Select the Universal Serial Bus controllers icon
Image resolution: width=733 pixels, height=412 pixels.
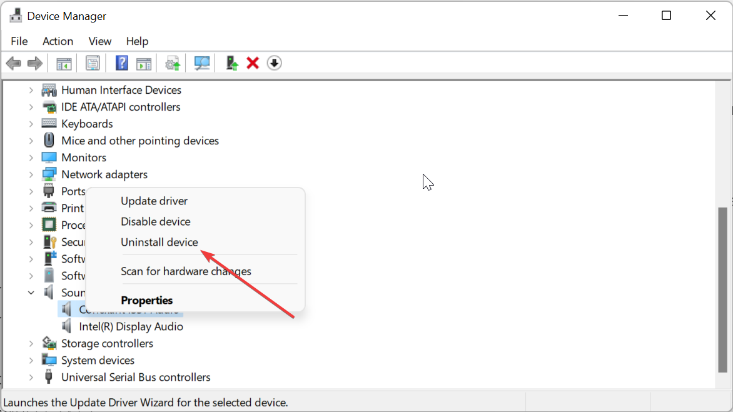49,377
